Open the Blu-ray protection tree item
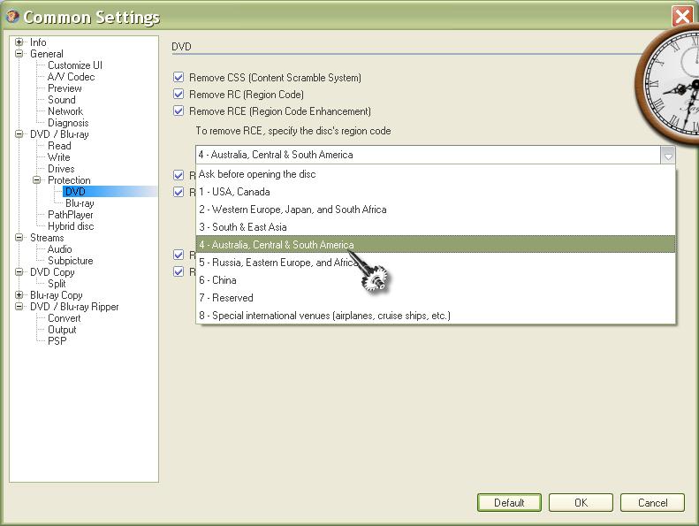This screenshot has width=699, height=526. tap(80, 203)
